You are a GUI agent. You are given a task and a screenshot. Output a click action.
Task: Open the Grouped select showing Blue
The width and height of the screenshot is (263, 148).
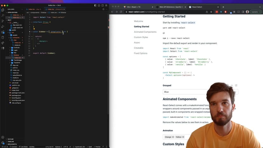[184, 92]
